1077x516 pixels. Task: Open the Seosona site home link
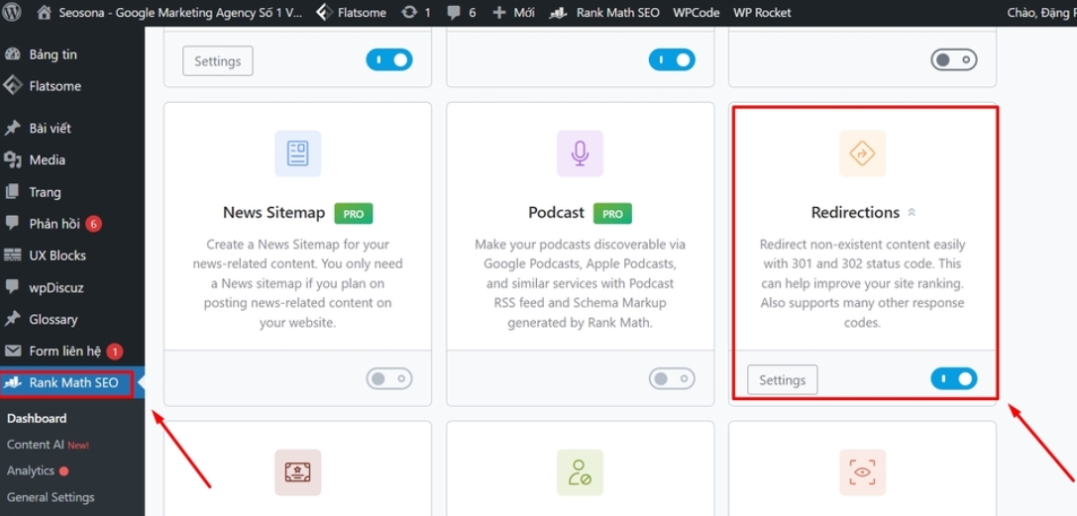pos(169,12)
